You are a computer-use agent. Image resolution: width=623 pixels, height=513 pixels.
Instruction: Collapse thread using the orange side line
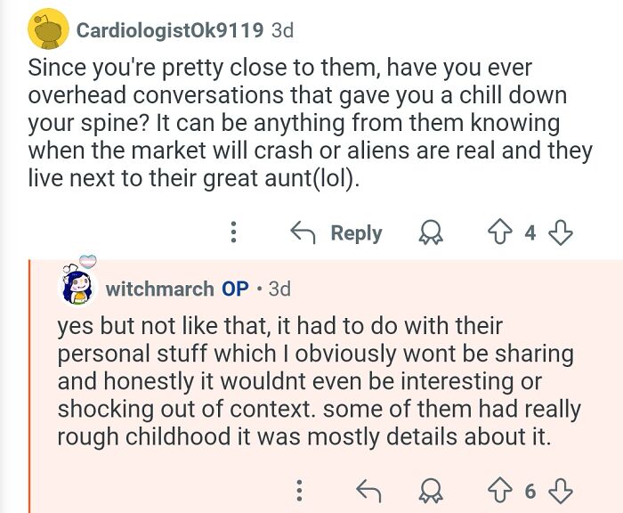29,386
